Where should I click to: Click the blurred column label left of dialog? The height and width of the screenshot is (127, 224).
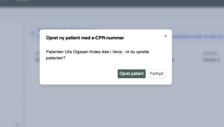37,53
